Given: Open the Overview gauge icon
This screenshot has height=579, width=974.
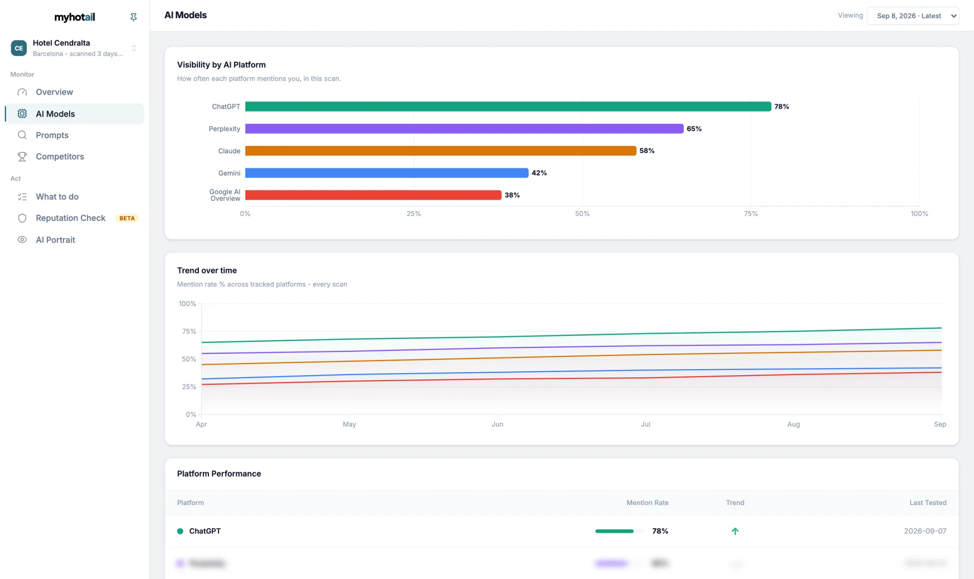Looking at the screenshot, I should [22, 92].
